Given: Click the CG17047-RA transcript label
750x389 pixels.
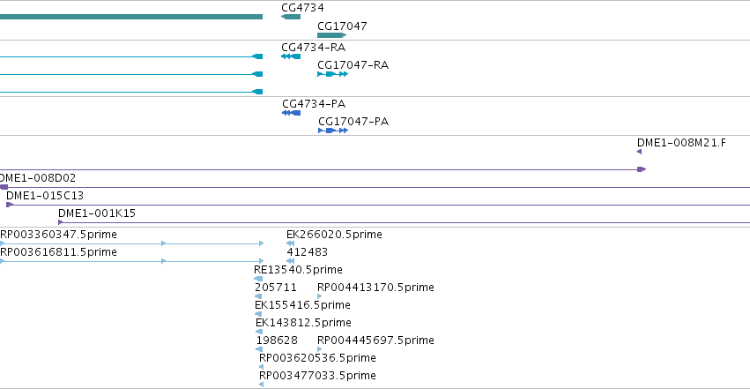Looking at the screenshot, I should [353, 65].
